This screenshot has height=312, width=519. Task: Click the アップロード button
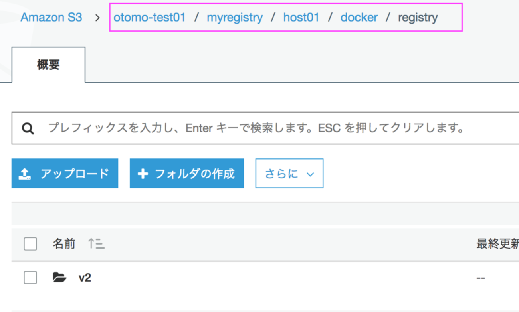pyautogui.click(x=65, y=173)
